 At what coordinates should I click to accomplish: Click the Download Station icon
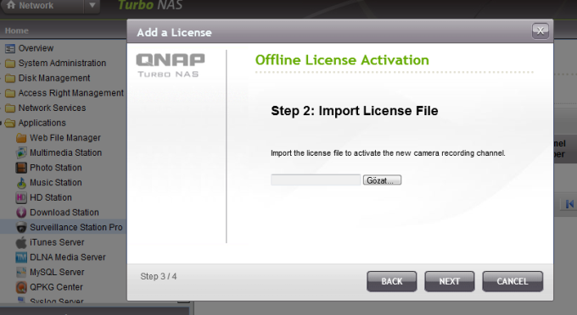[x=21, y=213]
